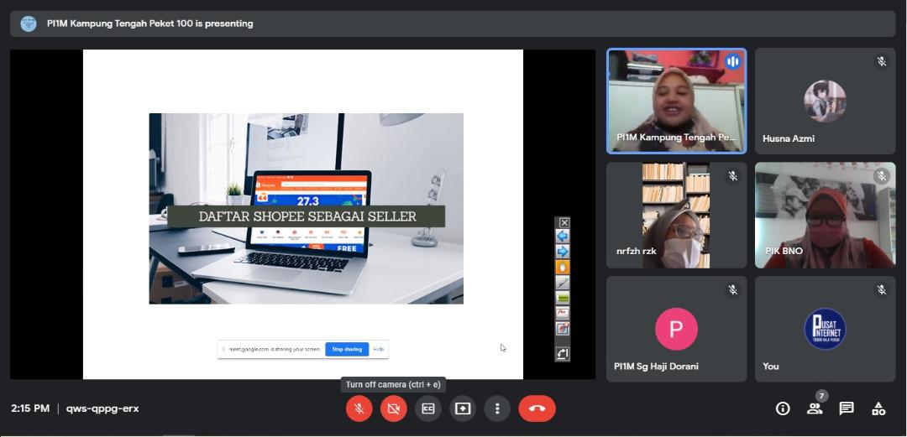The height and width of the screenshot is (437, 907).
Task: Click the speaking indicator on presenter tile
Action: (x=732, y=61)
